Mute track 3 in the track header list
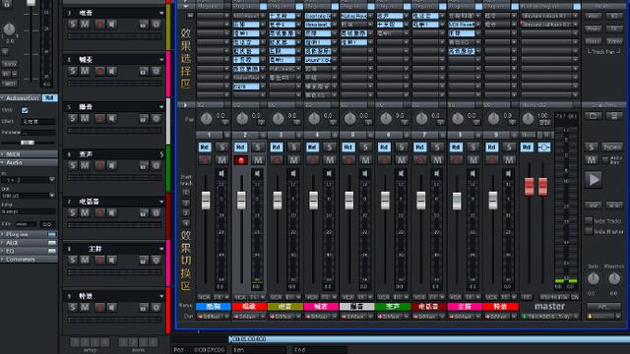The width and height of the screenshot is (630, 354). (x=85, y=25)
